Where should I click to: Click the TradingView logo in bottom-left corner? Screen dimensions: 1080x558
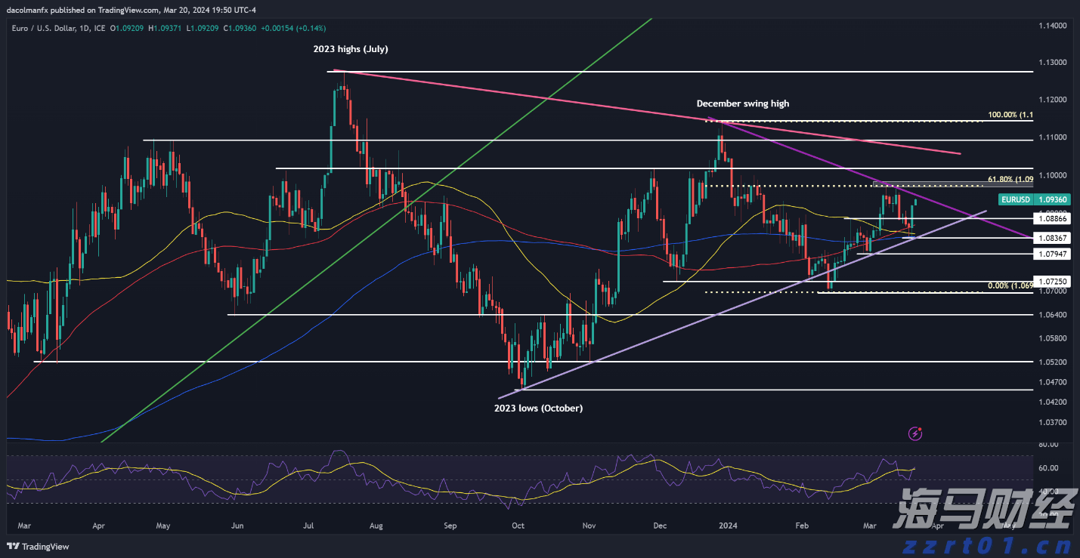click(38, 546)
